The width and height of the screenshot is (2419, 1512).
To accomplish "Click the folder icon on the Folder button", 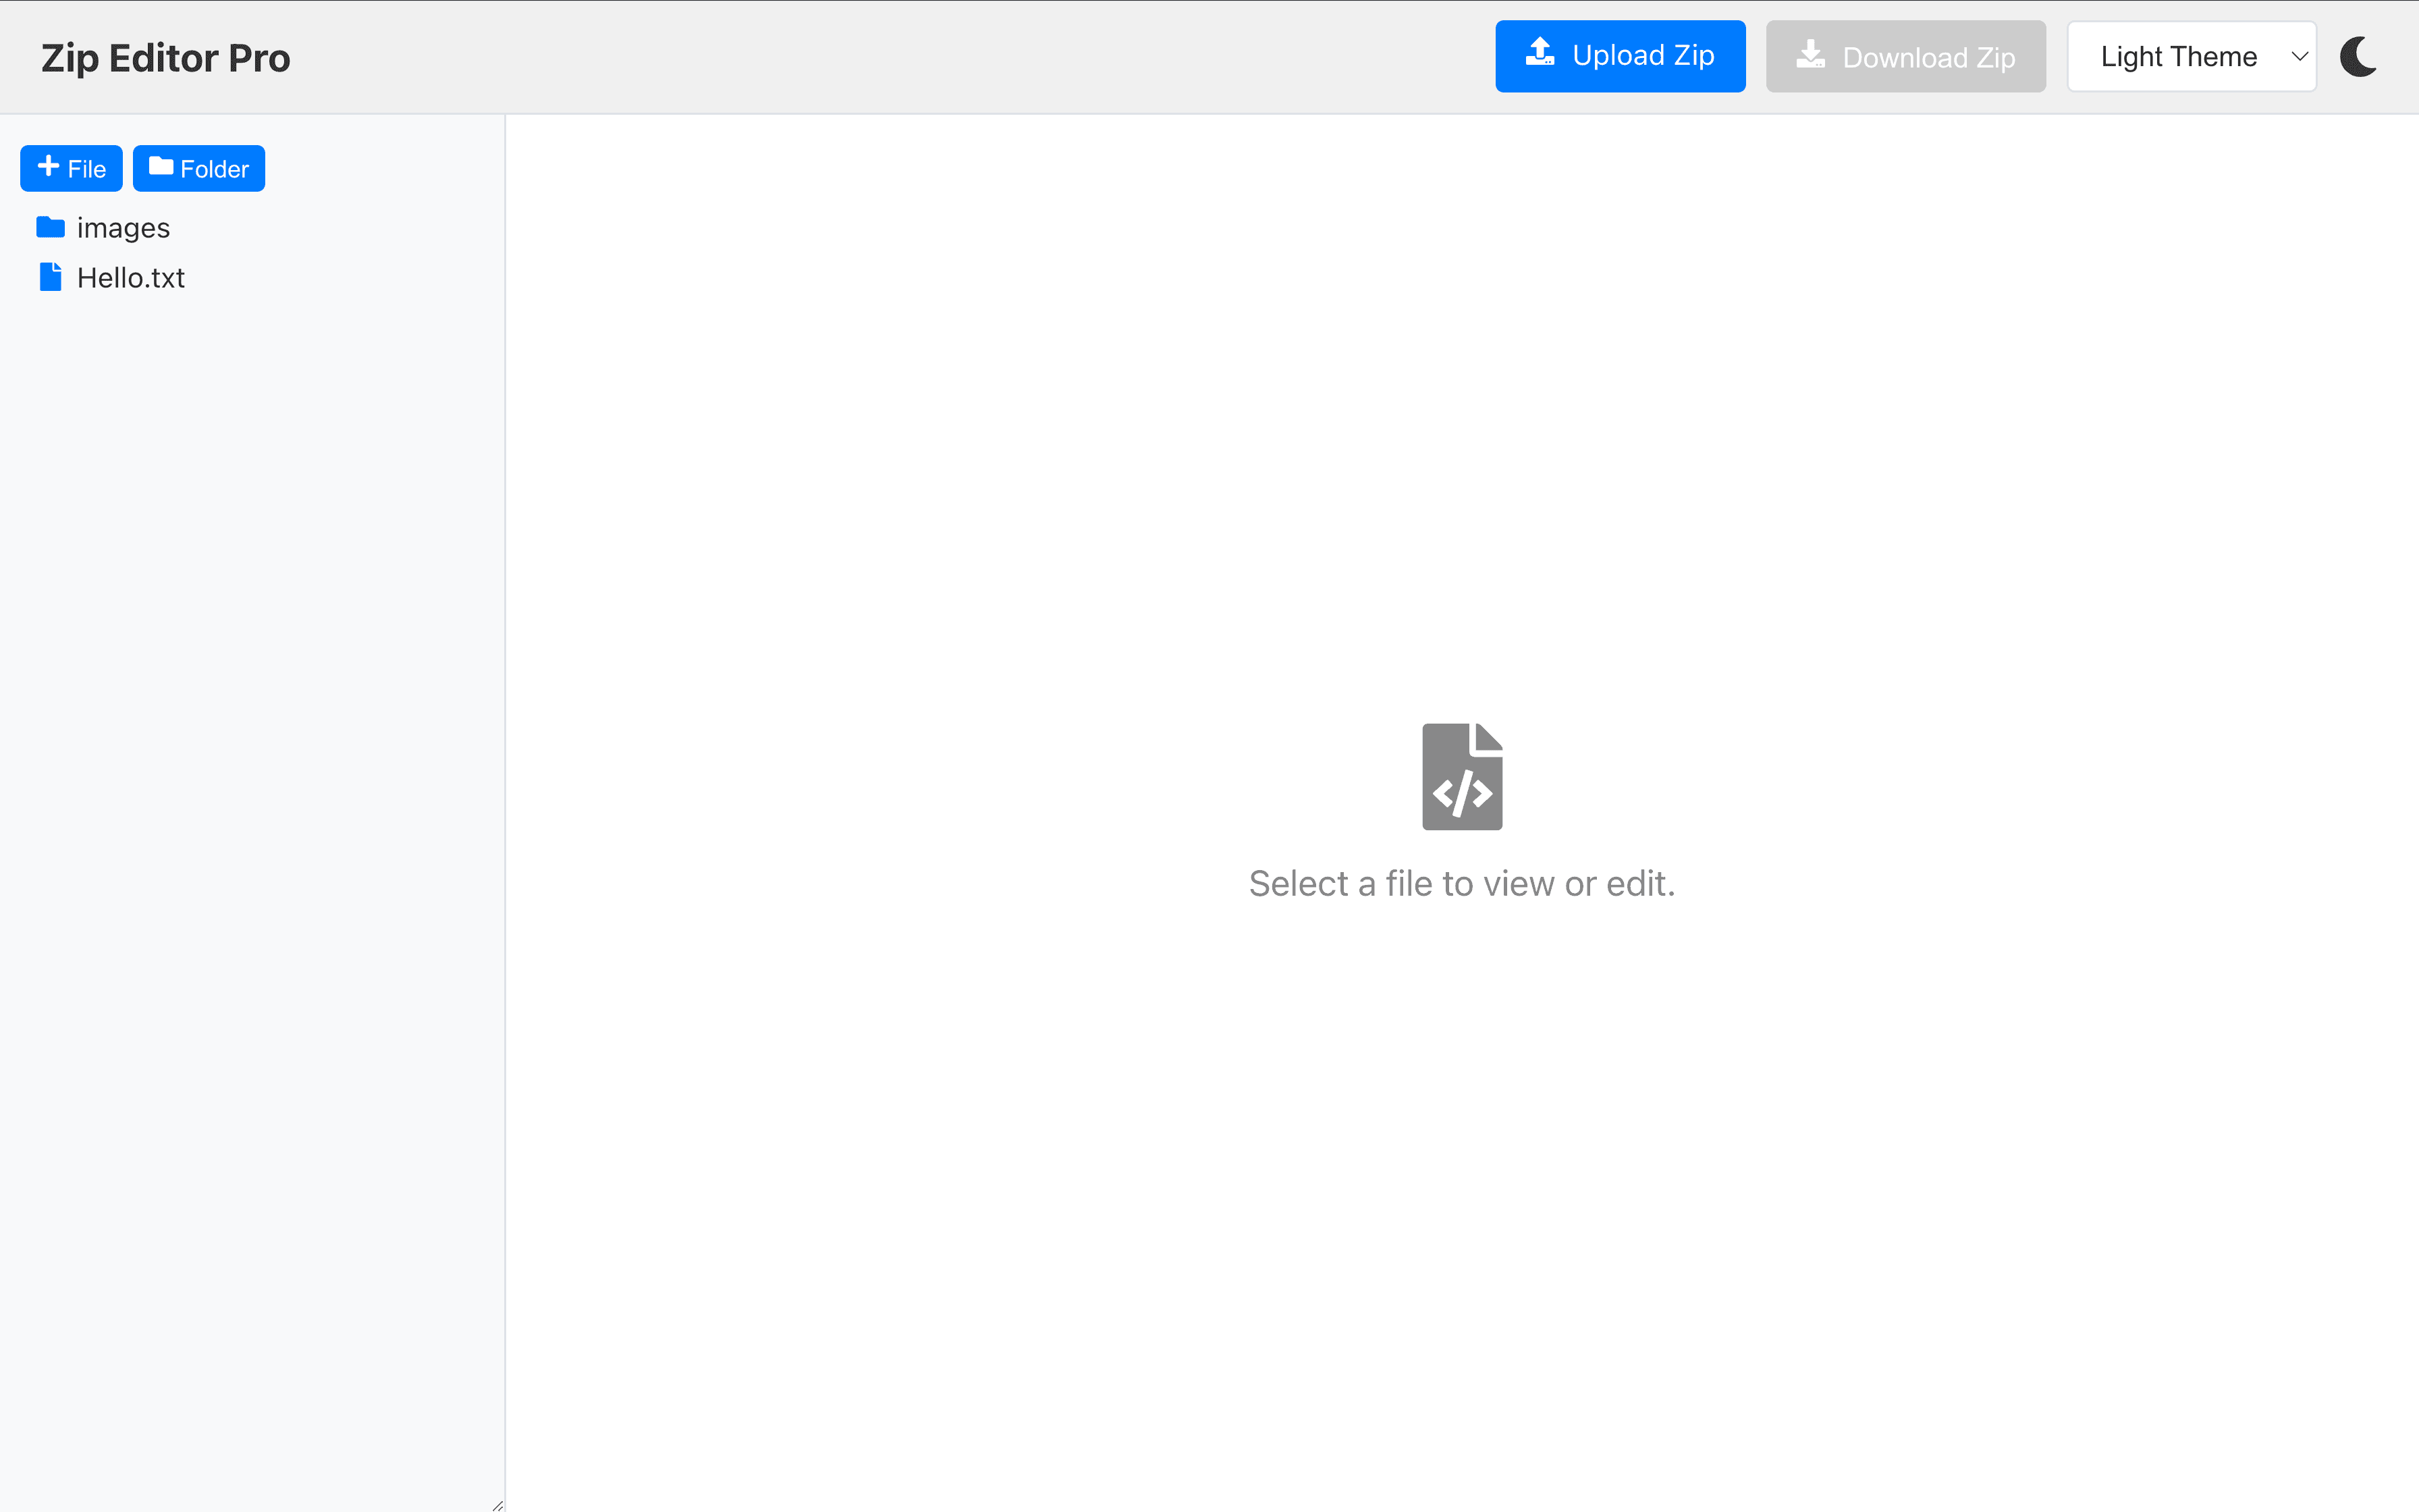I will pyautogui.click(x=160, y=167).
